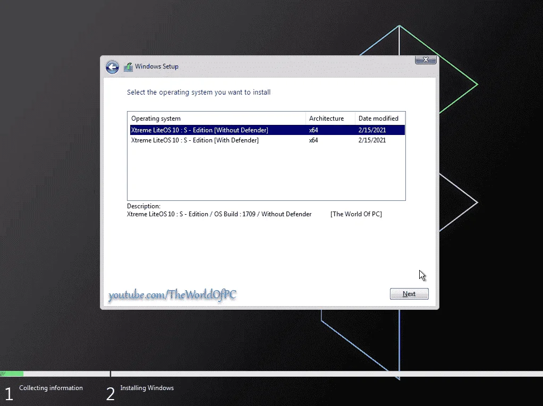The image size is (543, 406).
Task: Click the setup progress bar at bottom
Action: [x=271, y=374]
